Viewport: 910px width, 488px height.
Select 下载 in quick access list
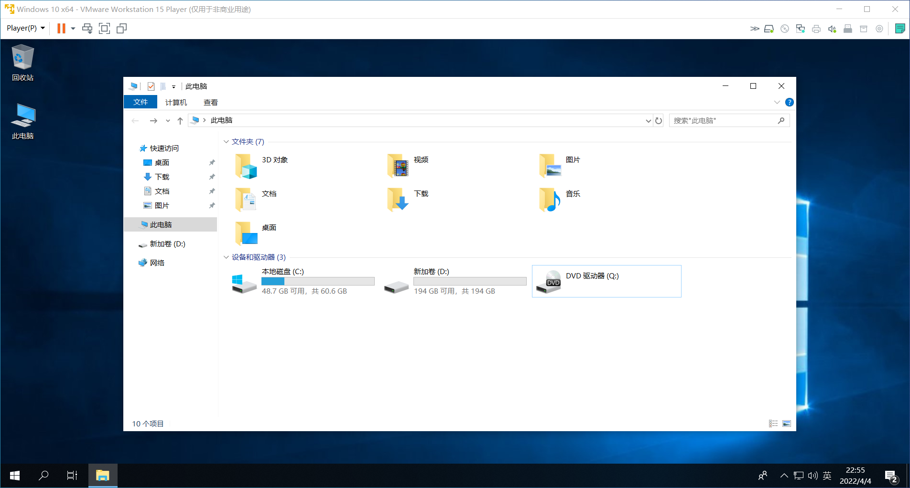(x=162, y=177)
